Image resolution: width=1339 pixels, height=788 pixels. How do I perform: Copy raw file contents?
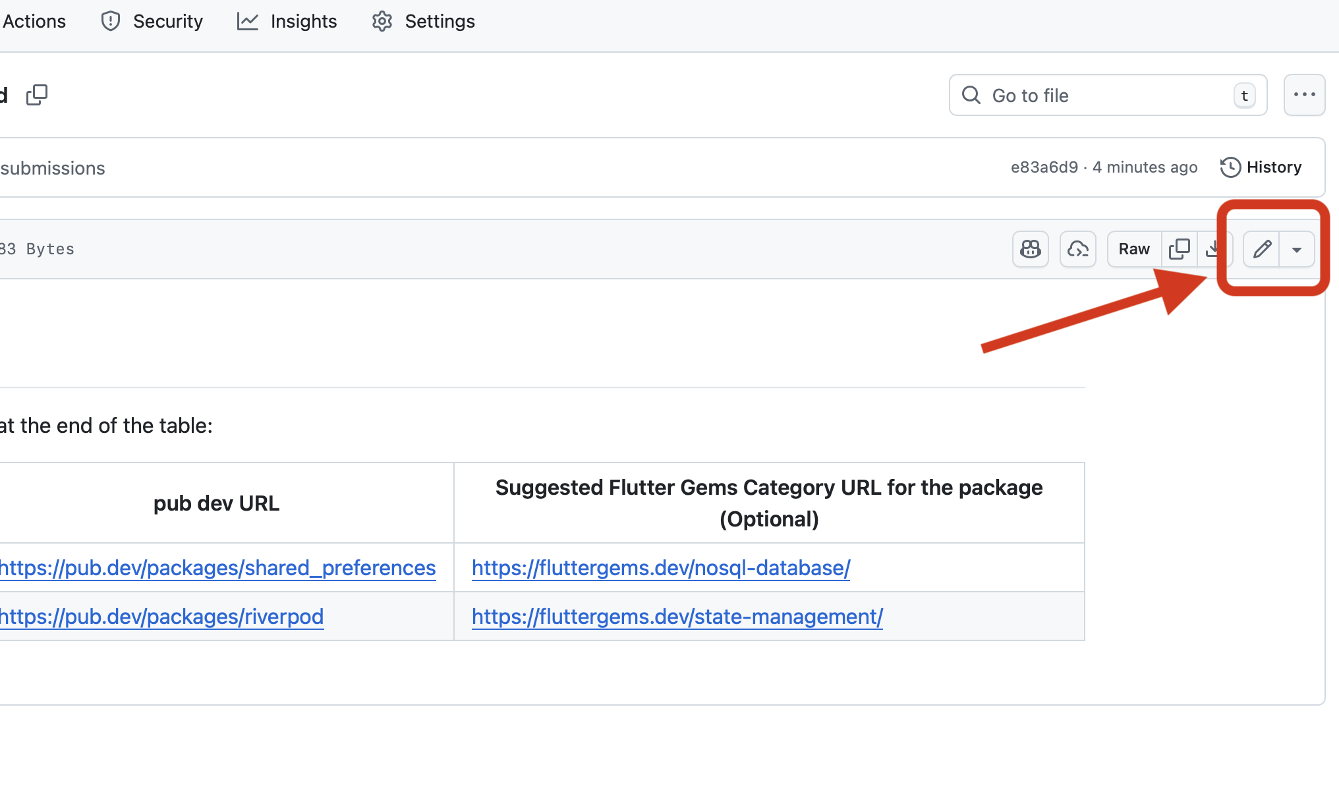tap(1179, 249)
